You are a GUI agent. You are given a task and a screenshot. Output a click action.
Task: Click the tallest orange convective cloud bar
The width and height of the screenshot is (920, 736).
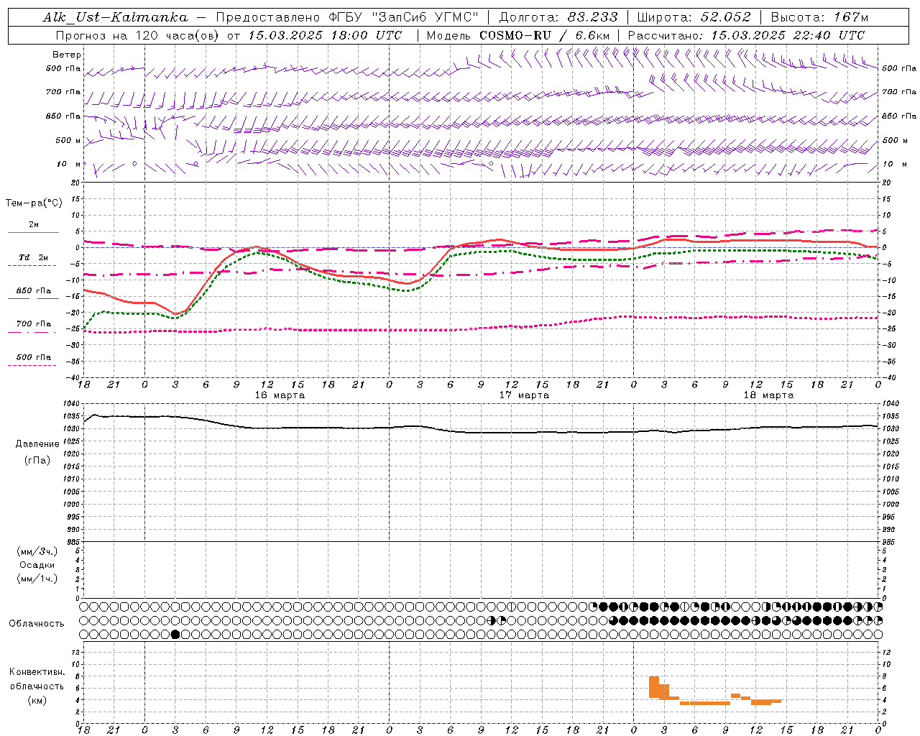(654, 687)
